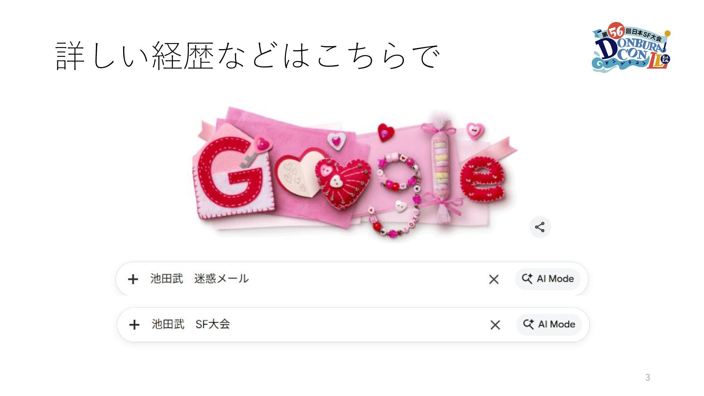704x396 pixels.
Task: Open AI Mode in the lower search bar
Action: click(549, 324)
